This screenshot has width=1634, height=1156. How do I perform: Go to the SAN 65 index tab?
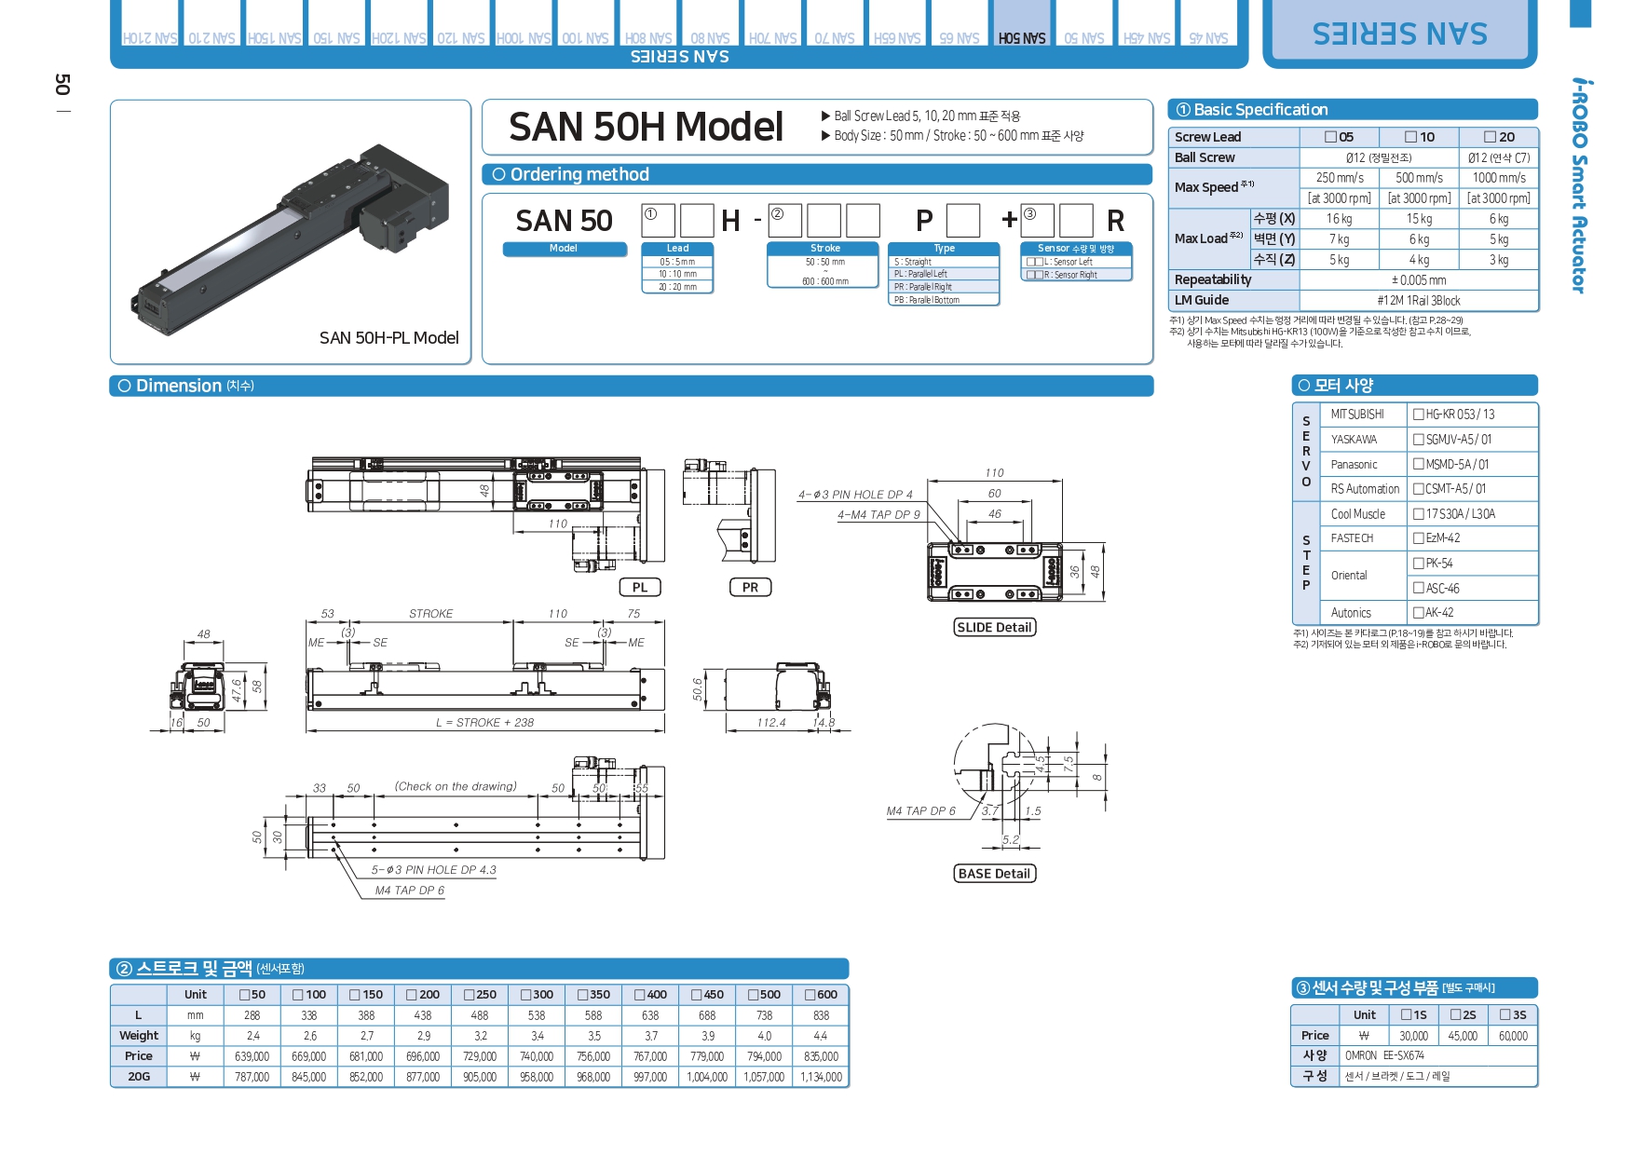click(x=960, y=23)
